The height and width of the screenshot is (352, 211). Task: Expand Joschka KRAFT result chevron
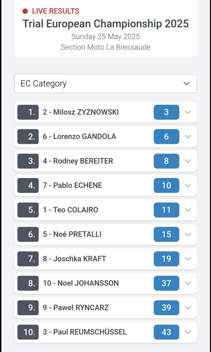click(x=188, y=259)
